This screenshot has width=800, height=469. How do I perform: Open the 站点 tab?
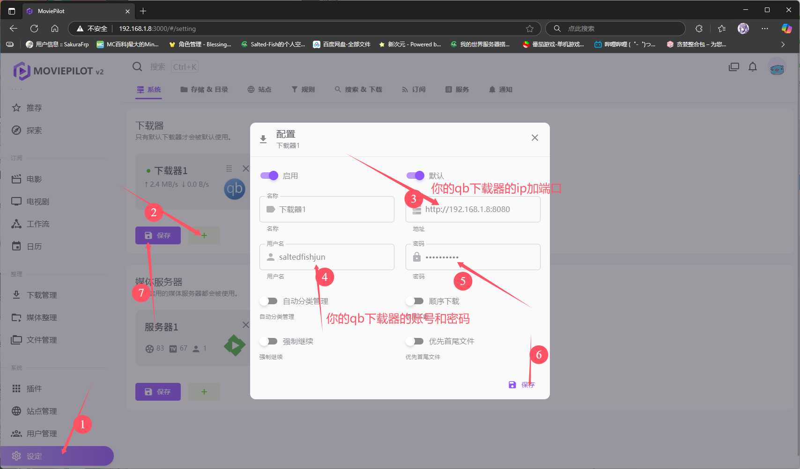coord(259,89)
